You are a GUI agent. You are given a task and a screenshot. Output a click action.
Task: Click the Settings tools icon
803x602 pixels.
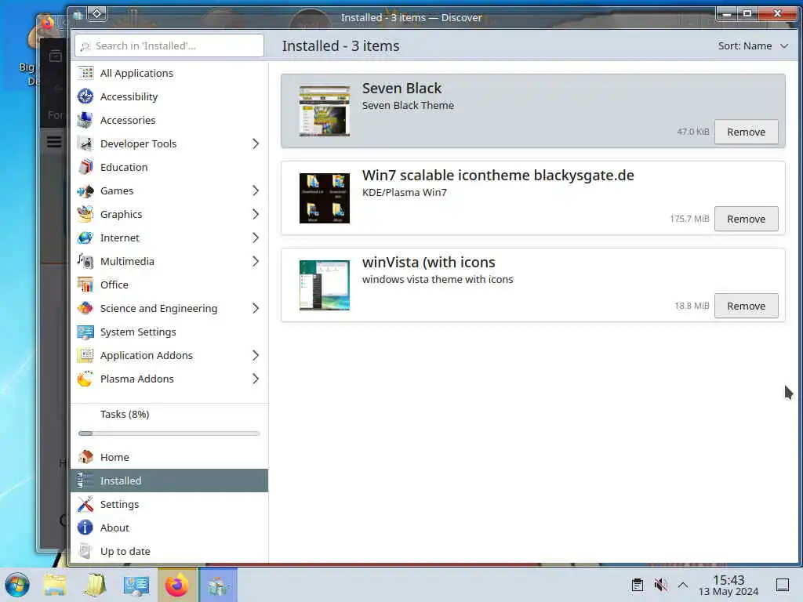coord(85,504)
